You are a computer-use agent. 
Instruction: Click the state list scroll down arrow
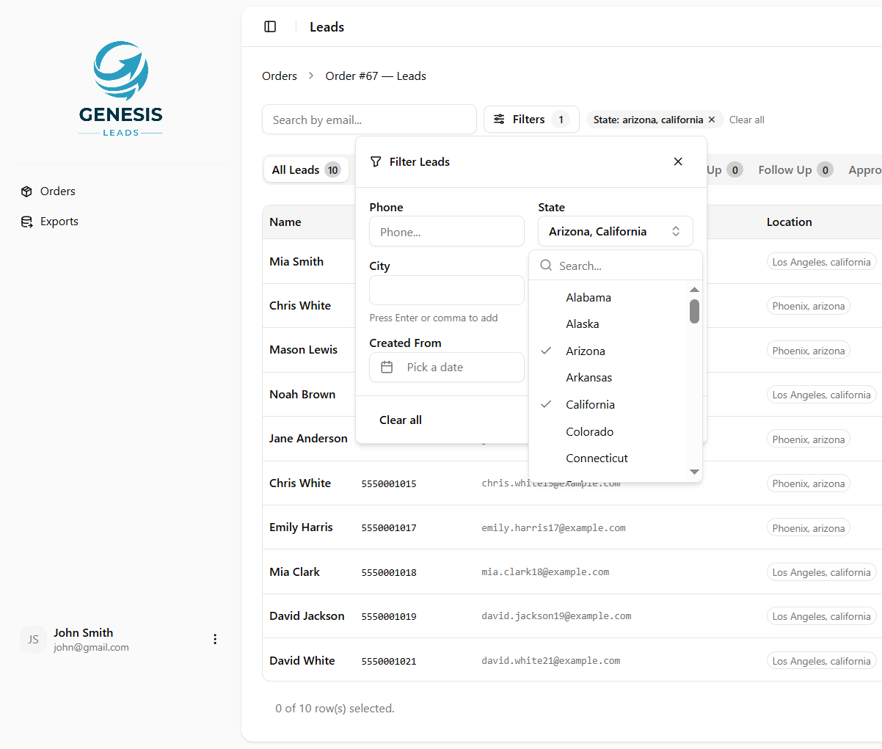pyautogui.click(x=694, y=472)
